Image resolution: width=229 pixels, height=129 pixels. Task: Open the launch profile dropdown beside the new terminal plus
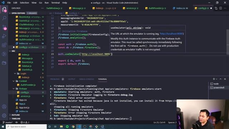(216, 79)
